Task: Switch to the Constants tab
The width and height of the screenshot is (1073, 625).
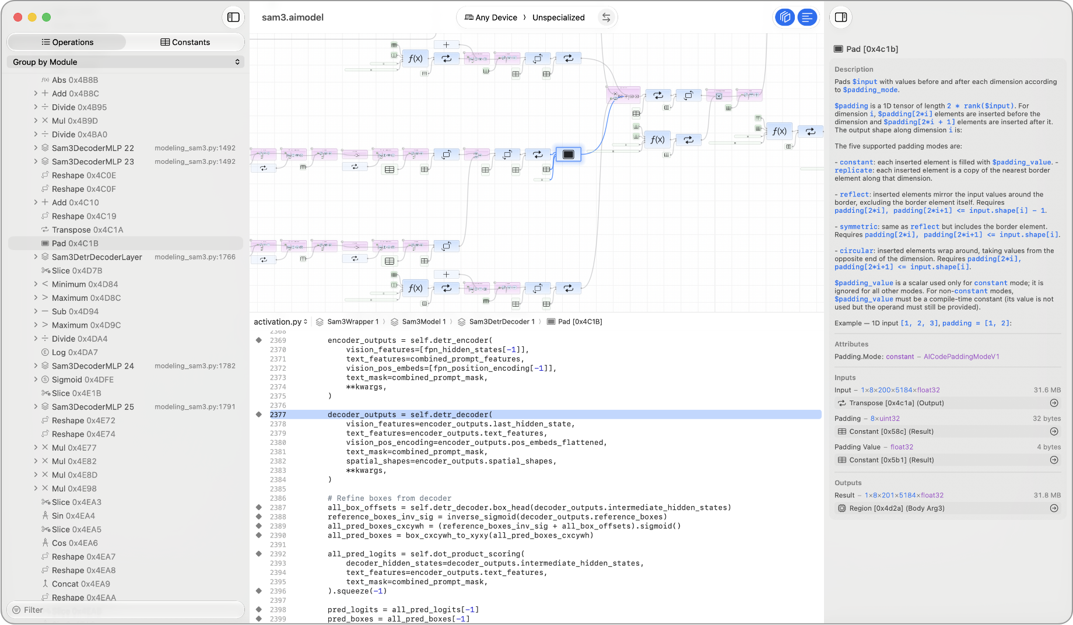Action: click(x=185, y=42)
